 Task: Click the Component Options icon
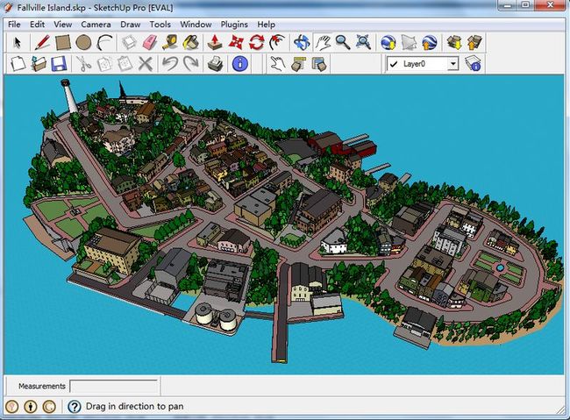[298, 64]
